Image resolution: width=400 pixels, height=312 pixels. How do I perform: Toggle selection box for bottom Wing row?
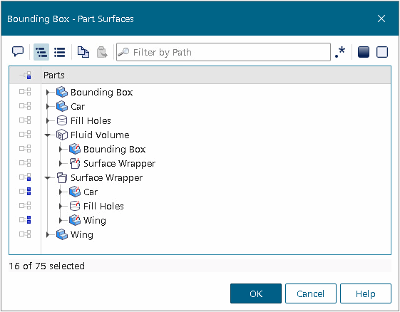point(25,234)
